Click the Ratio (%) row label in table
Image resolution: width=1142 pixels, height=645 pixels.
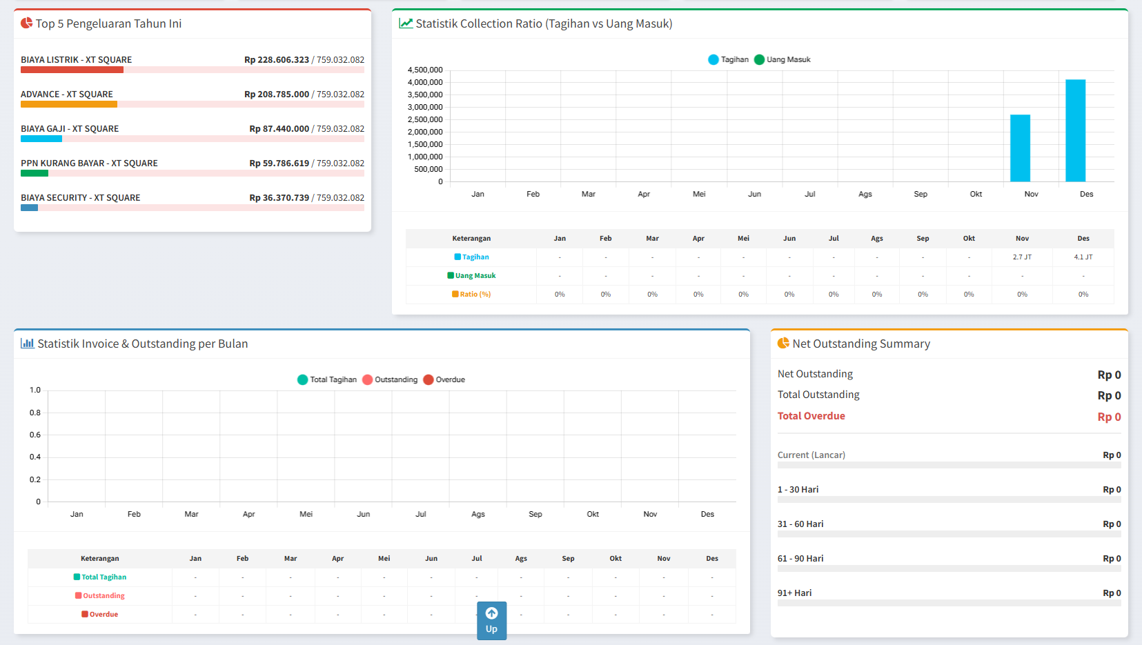(472, 295)
